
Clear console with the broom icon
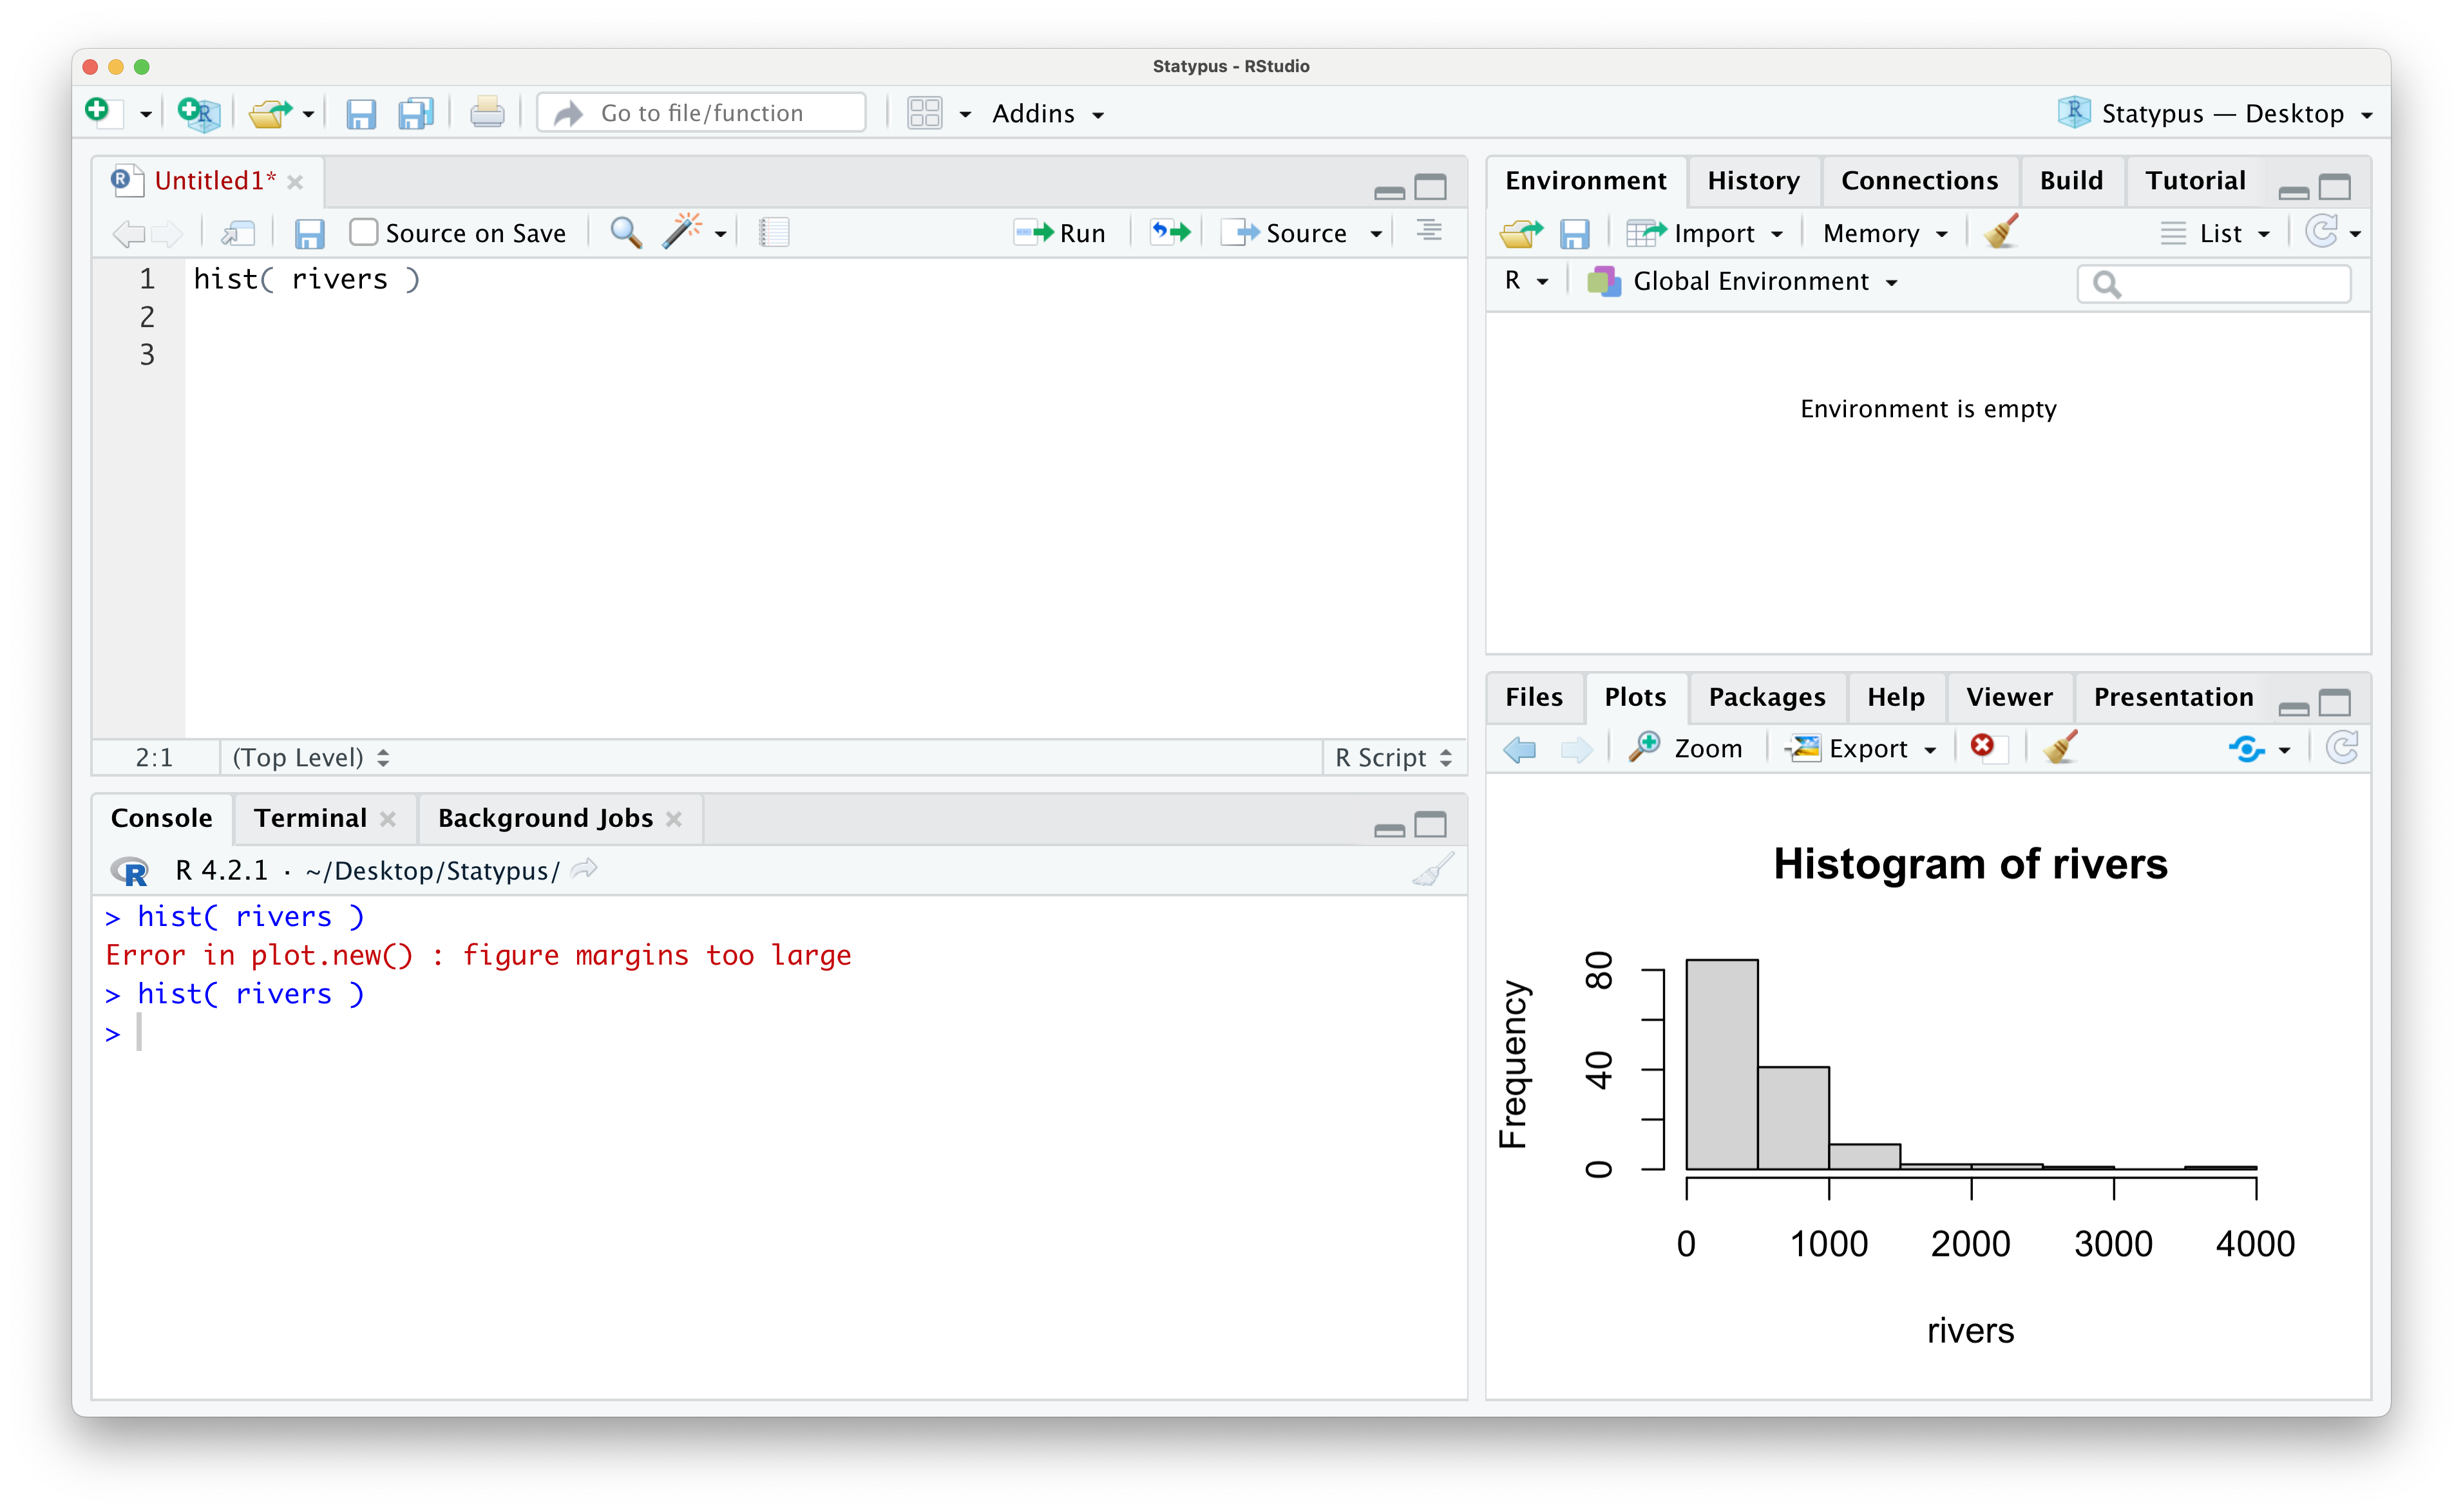click(x=1433, y=870)
